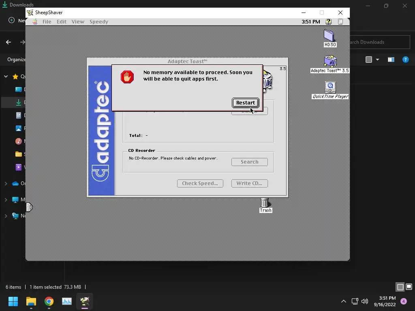Viewport: 415px width, 311px height.
Task: Click the volume speaker icon in system tray
Action: (364, 301)
